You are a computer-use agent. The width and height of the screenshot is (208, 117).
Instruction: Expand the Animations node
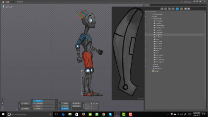point(152,69)
